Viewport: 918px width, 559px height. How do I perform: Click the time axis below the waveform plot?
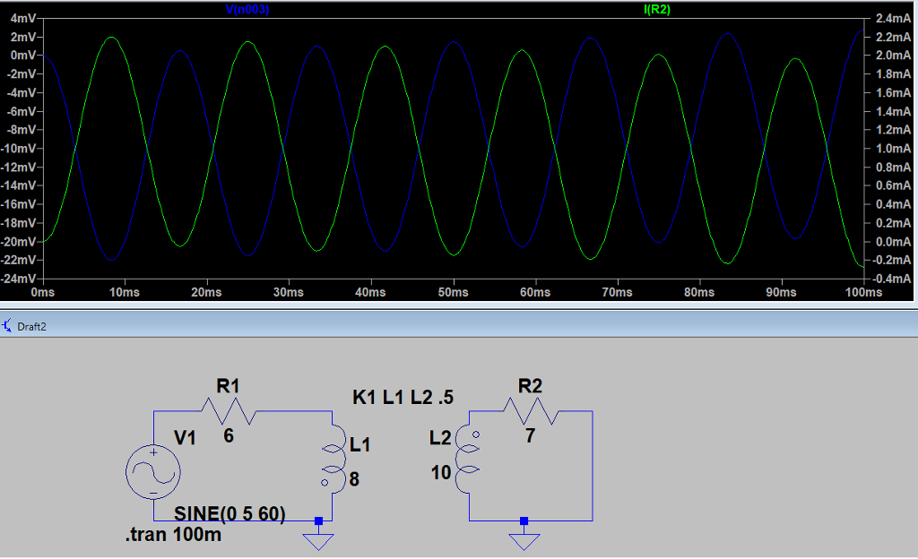click(x=448, y=292)
